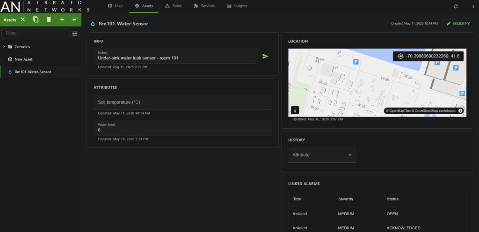Open the small dropdown arrow on the map
479x232 pixels.
click(295, 110)
